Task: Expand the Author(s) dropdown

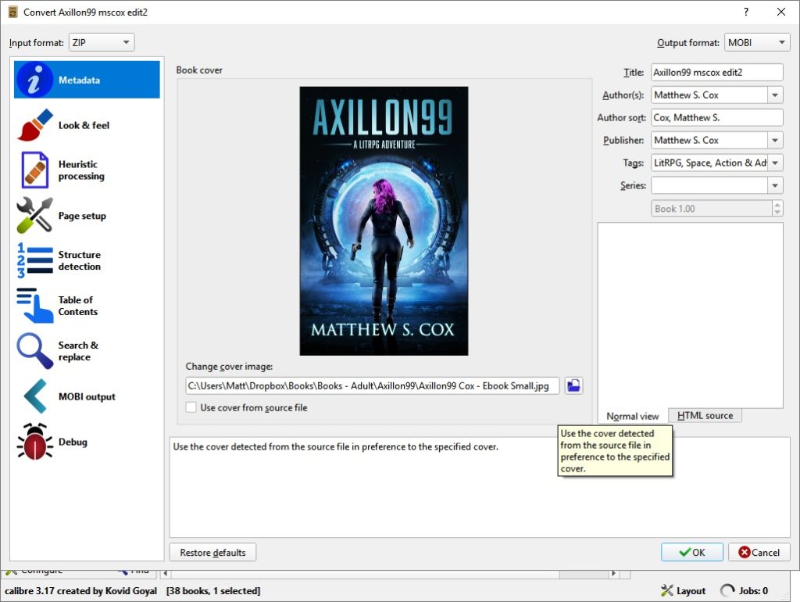Action: click(x=775, y=95)
